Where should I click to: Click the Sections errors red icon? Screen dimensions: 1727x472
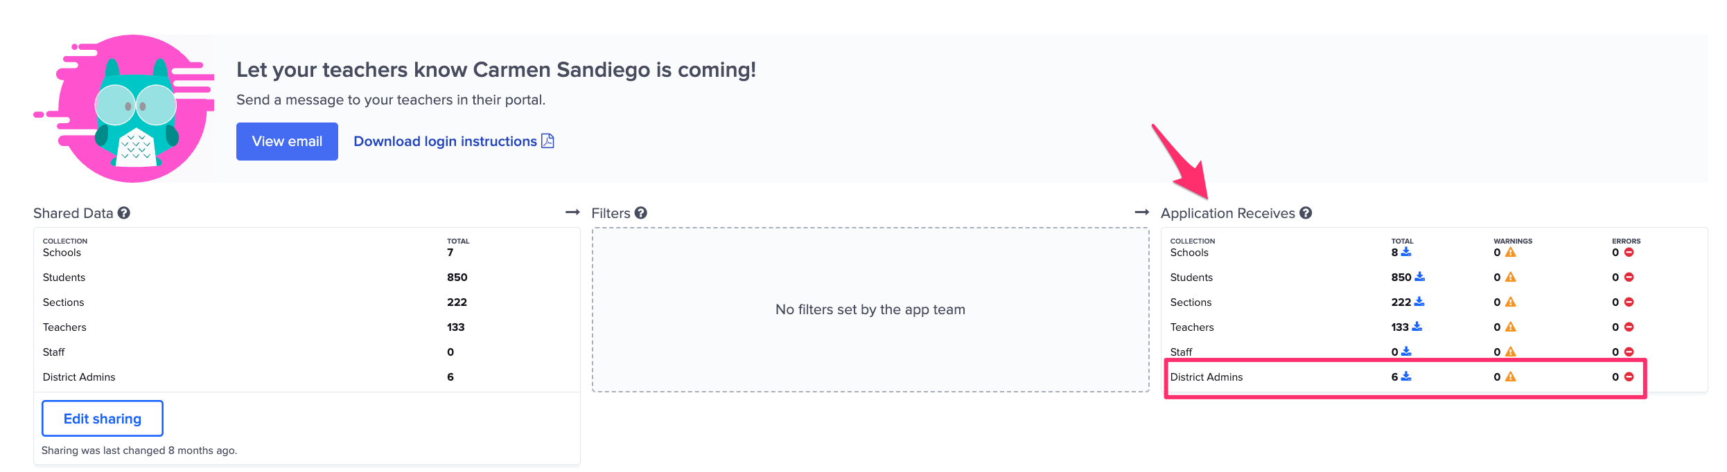click(x=1629, y=302)
